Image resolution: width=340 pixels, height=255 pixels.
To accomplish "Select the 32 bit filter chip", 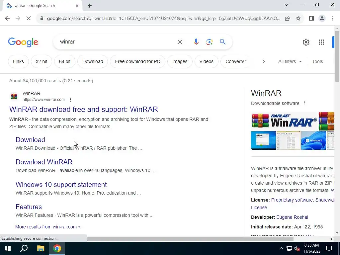I will (42, 61).
